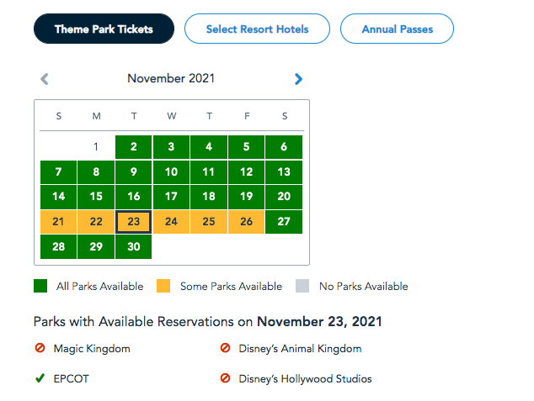Click the yellow Some Parks Available swatch

tap(163, 286)
